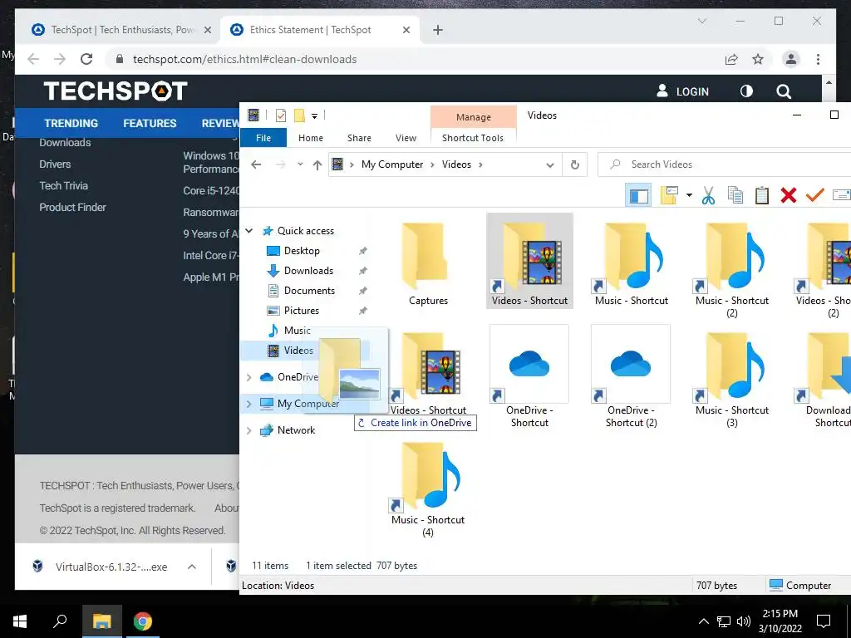Select Pictures in Quick access
This screenshot has height=638, width=851.
301,311
